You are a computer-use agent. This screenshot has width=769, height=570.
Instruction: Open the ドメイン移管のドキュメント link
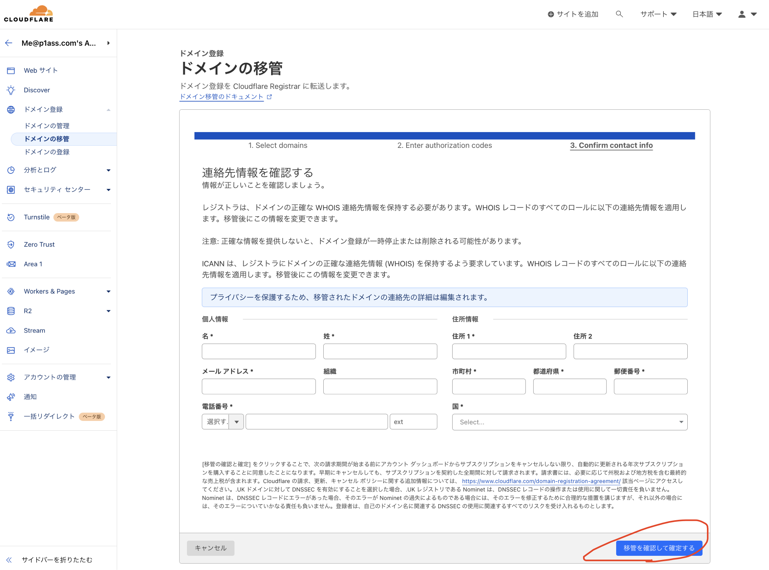coord(222,96)
